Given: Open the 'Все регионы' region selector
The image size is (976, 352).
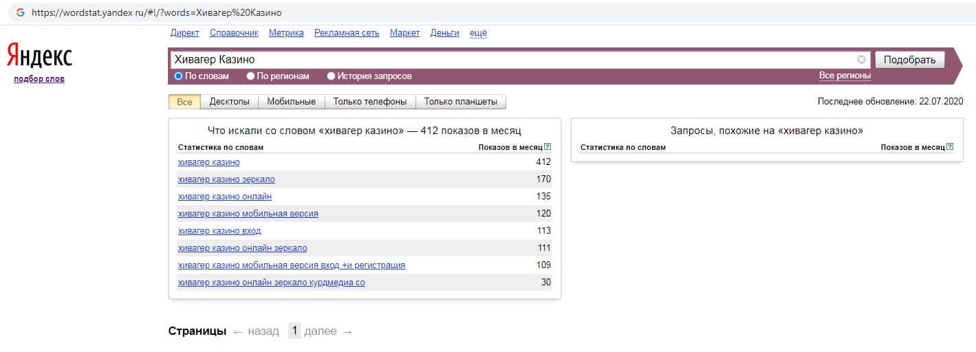Looking at the screenshot, I should tap(845, 76).
